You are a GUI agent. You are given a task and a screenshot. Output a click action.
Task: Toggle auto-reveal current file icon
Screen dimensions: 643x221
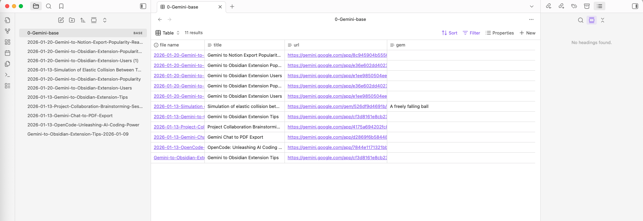click(94, 20)
